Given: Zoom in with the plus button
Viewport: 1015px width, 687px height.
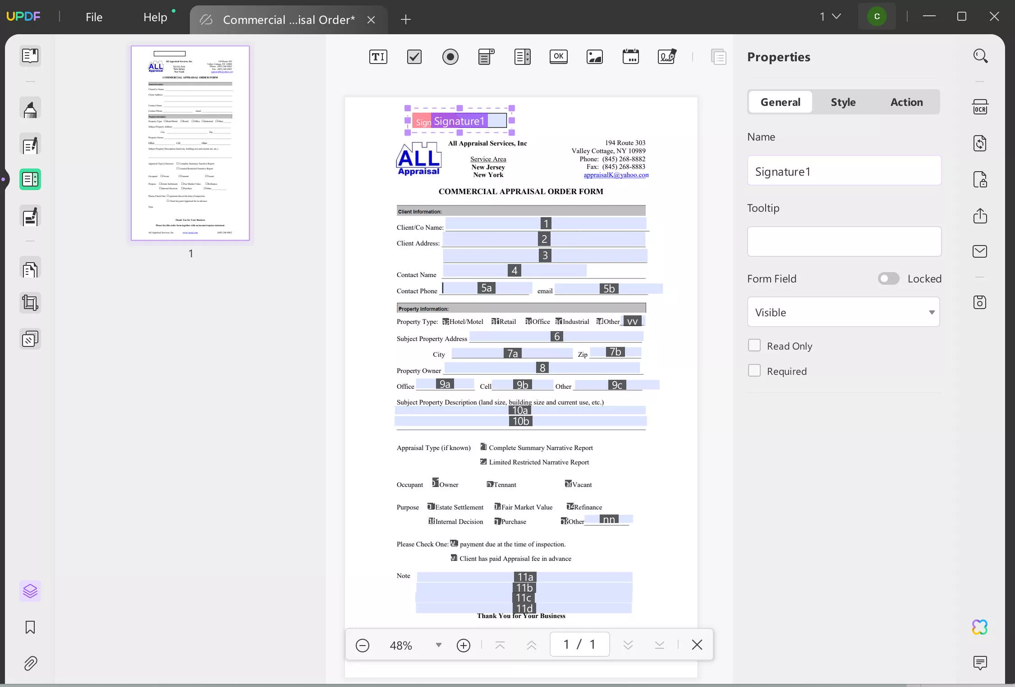Looking at the screenshot, I should point(464,645).
